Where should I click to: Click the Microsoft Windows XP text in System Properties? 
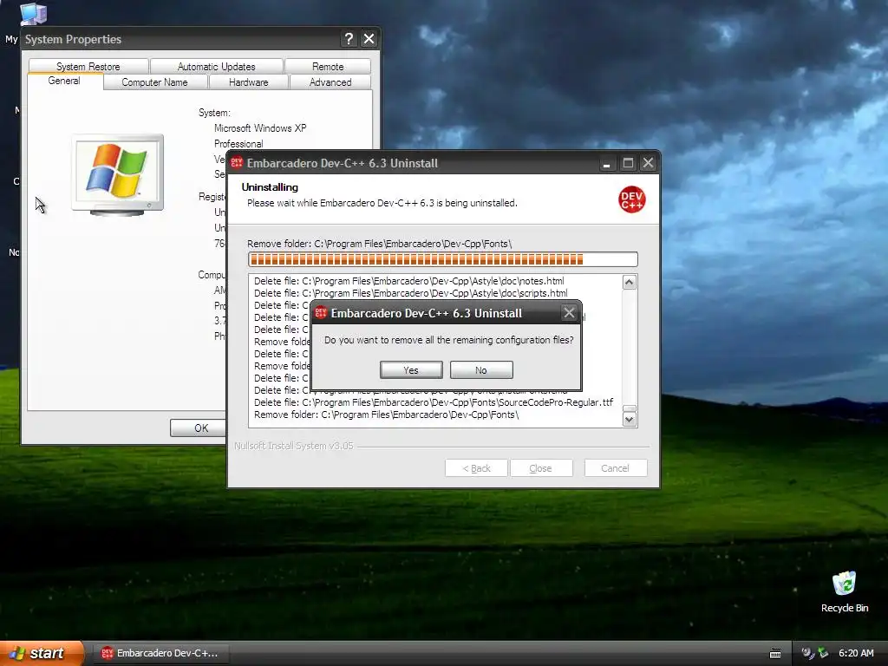[260, 128]
